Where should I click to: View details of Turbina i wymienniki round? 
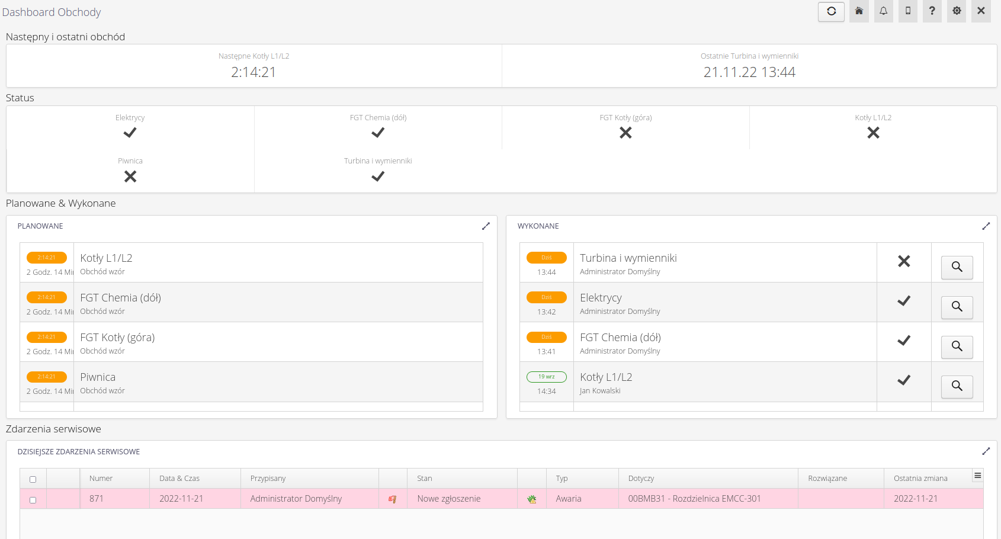[957, 267]
